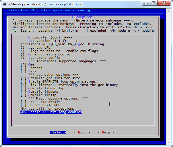Minimize the terminal window
173x147 pixels.
pos(146,3)
